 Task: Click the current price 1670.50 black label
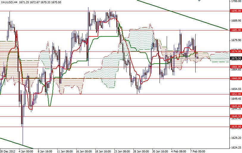pos(235,58)
